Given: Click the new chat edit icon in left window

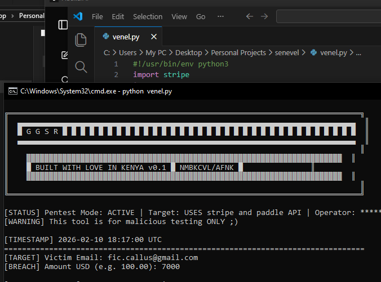Looking at the screenshot, I should pos(64,55).
